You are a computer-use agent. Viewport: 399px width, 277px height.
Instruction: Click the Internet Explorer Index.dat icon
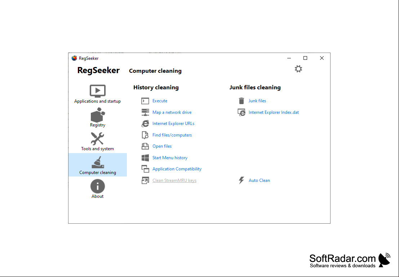[x=241, y=112]
